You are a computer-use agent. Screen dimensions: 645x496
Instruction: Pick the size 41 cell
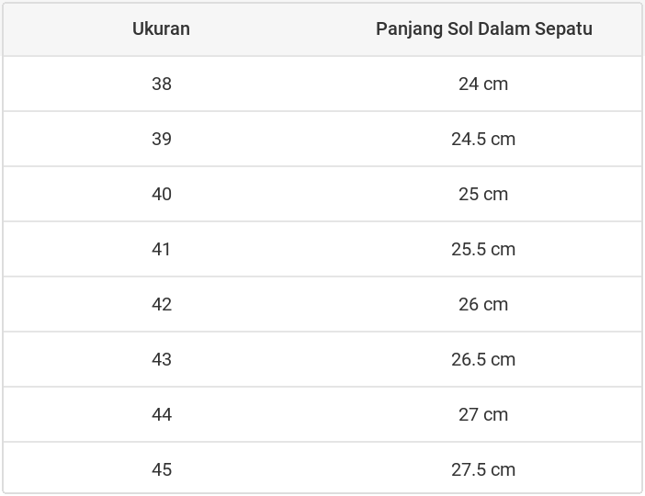click(x=162, y=249)
